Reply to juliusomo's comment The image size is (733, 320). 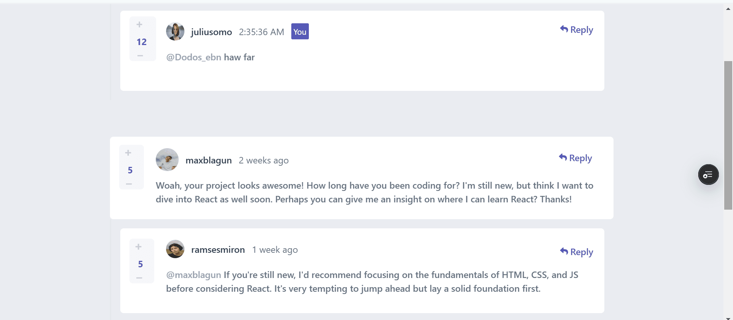(x=576, y=30)
